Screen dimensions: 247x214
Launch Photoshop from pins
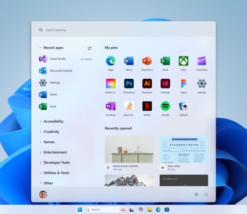coord(129,84)
